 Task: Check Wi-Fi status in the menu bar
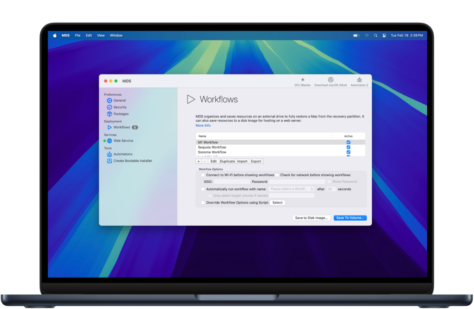point(367,35)
